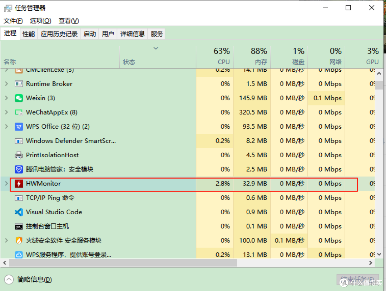The height and width of the screenshot is (291, 386).
Task: Select the WeChatAppEx 320.5 MB memory cell
Action: pyautogui.click(x=252, y=112)
